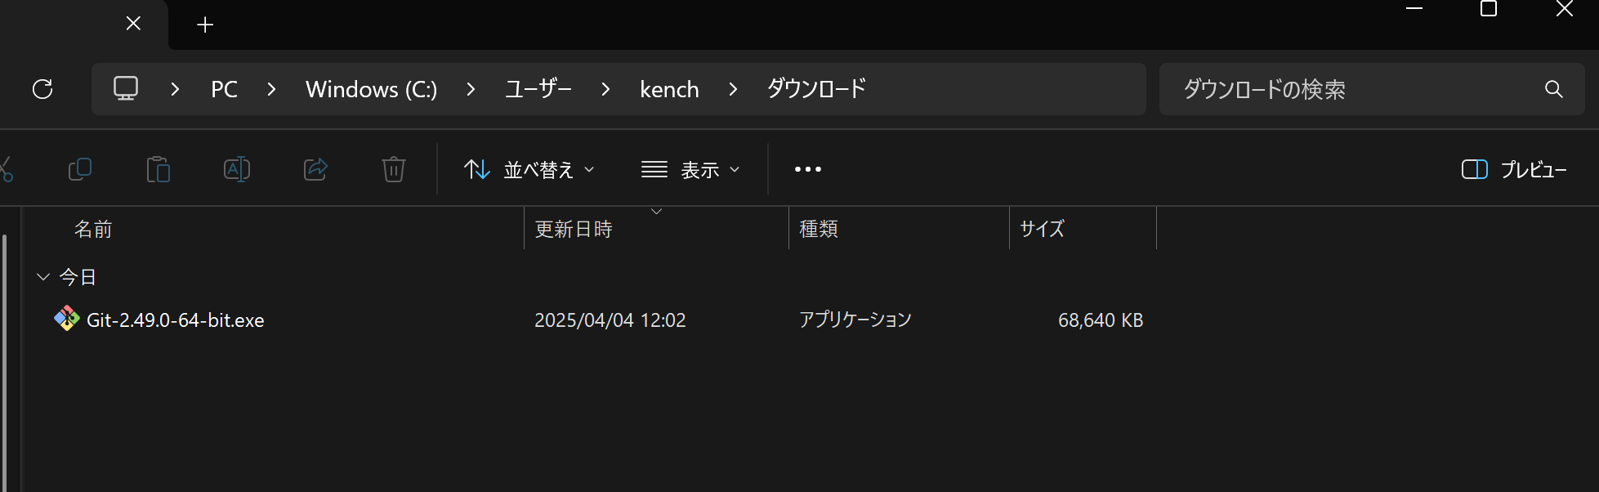Click the 68,640 KB size cell
Screen dimensions: 1599x492
(1101, 320)
